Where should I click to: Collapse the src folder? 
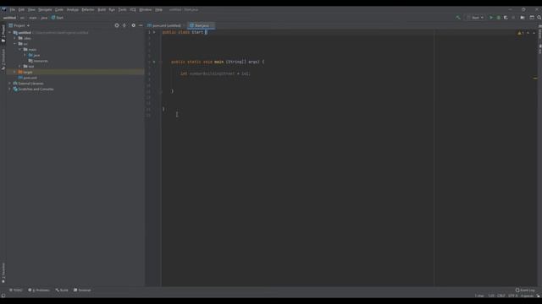(15, 44)
